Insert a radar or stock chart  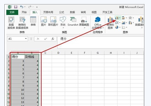pos(130,18)
